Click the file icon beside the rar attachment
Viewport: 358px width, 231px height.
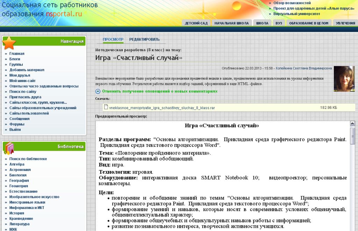pyautogui.click(x=106, y=107)
